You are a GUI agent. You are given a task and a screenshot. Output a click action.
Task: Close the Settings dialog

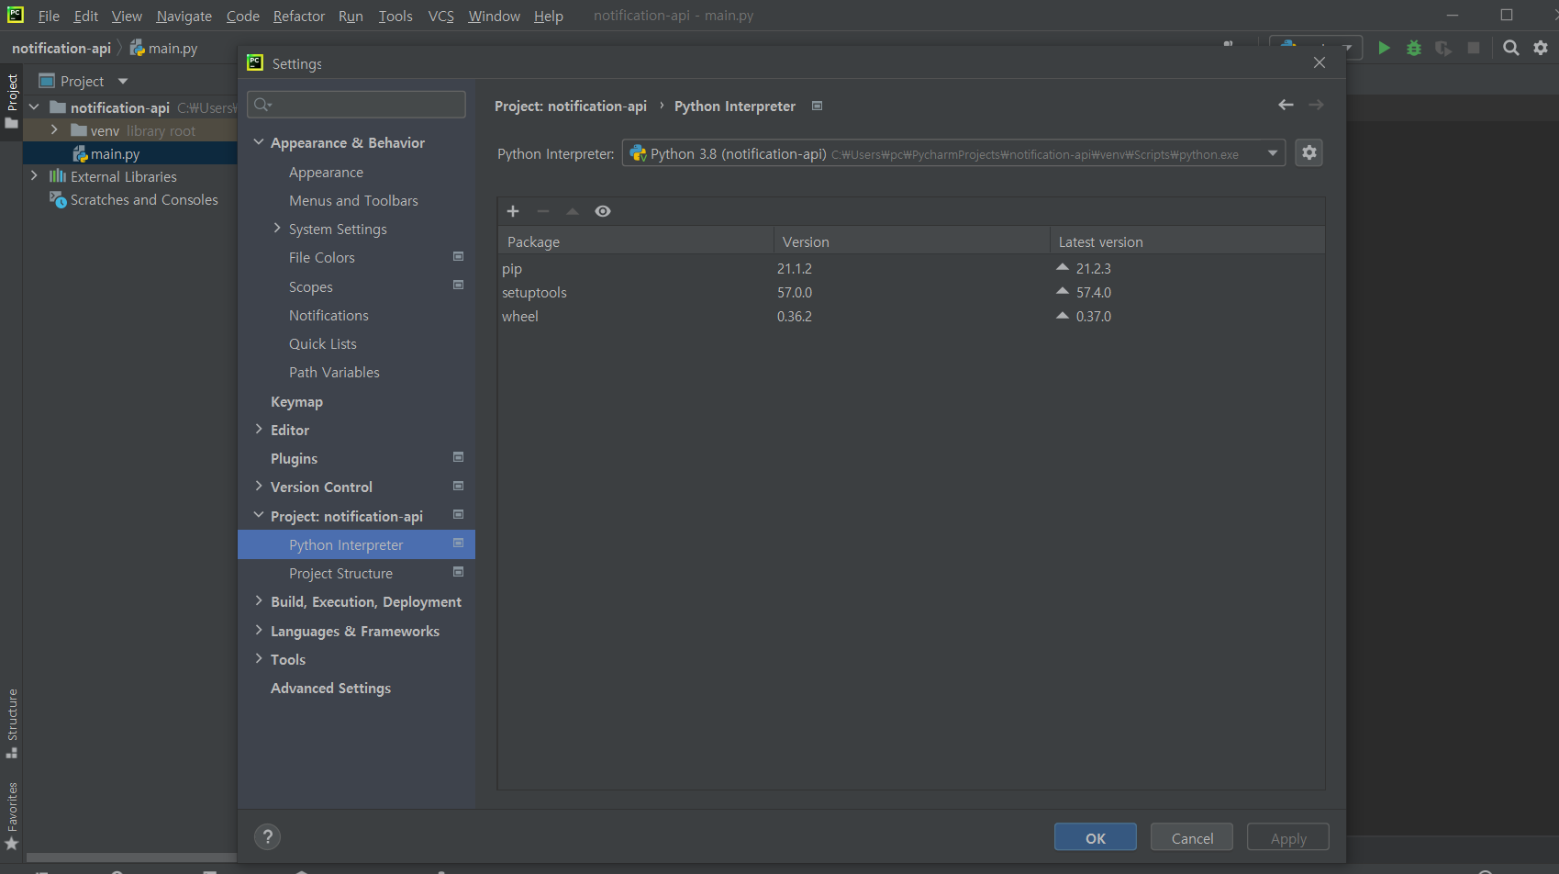click(1320, 62)
